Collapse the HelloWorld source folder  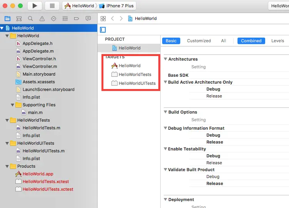[7, 36]
